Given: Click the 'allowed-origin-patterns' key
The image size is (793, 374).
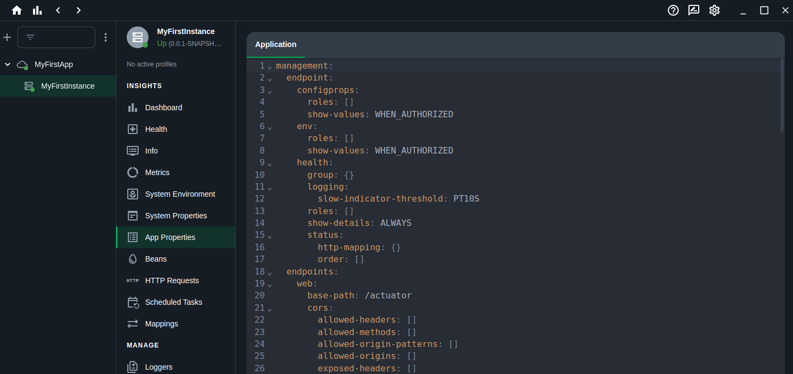Looking at the screenshot, I should pos(378,344).
